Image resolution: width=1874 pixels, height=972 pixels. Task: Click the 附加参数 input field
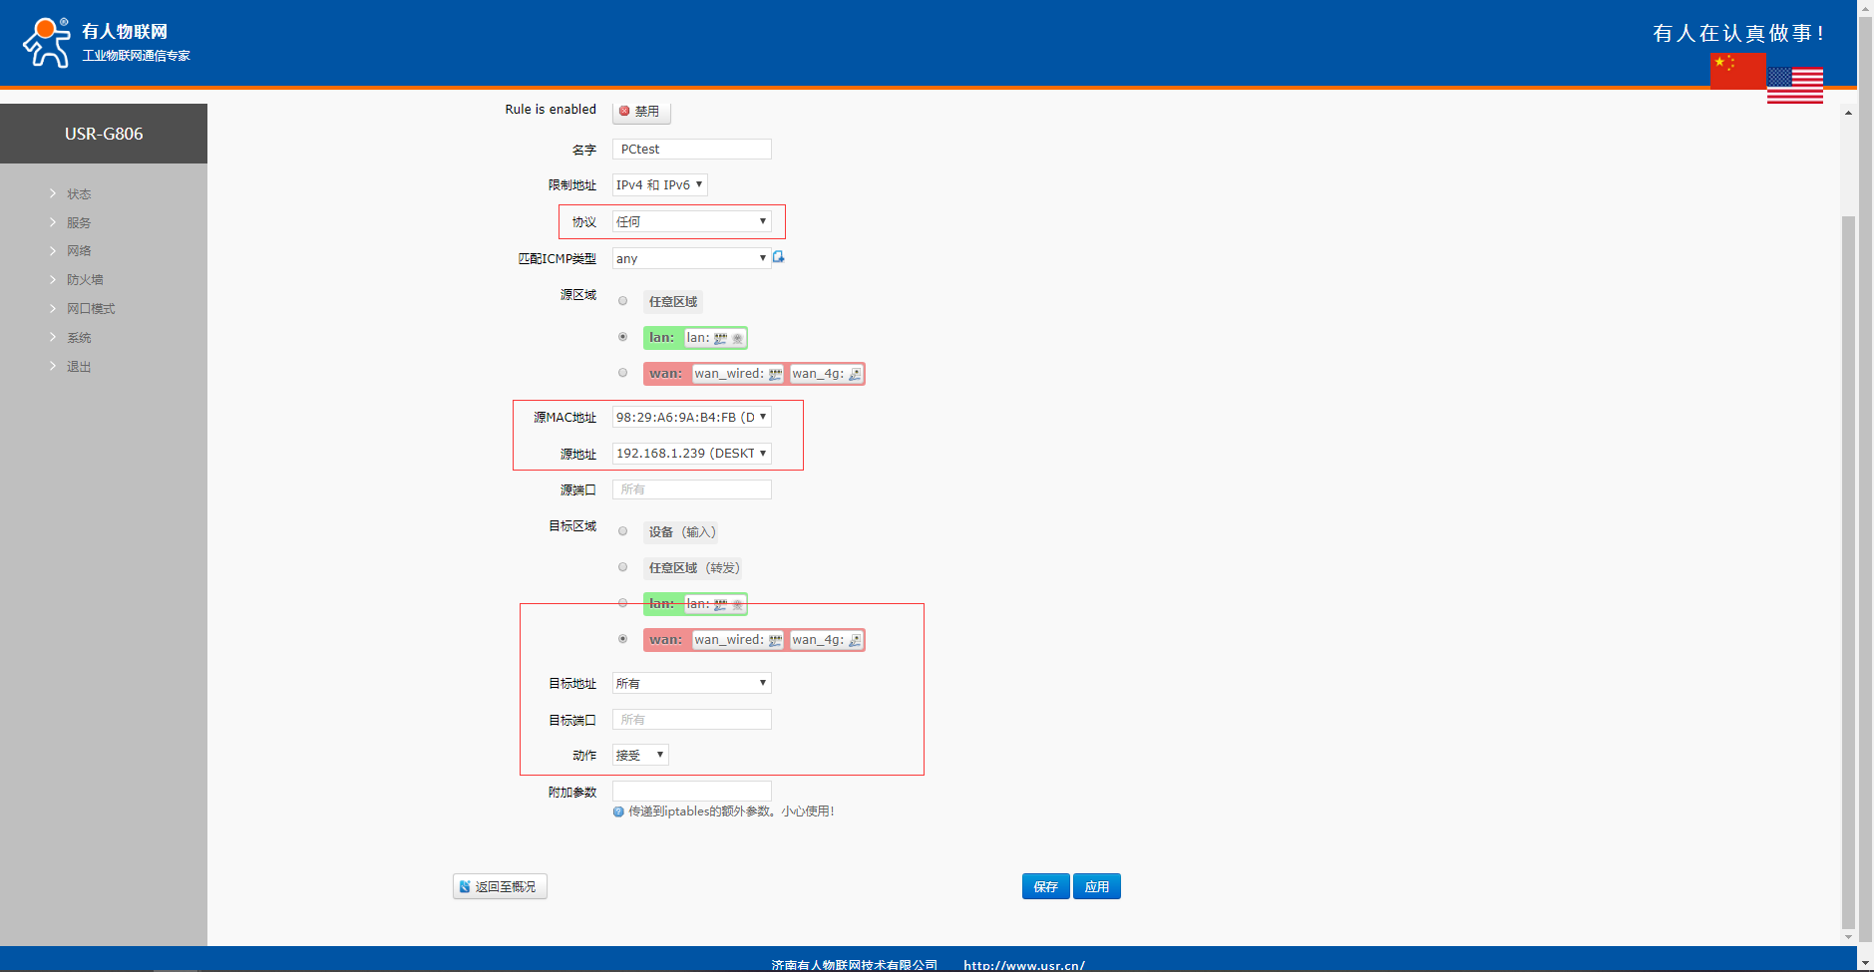tap(691, 792)
